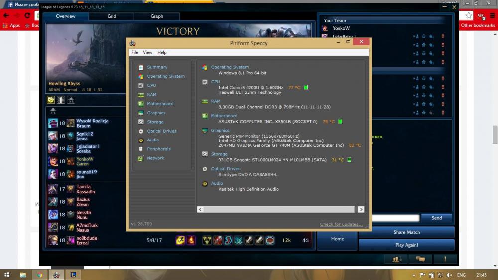Click the Check for updates link
Image resolution: width=498 pixels, height=280 pixels.
(341, 224)
